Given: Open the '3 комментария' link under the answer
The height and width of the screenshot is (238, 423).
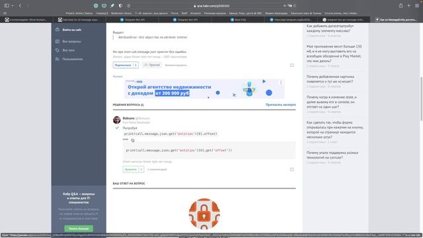Looking at the screenshot, I should [157, 169].
